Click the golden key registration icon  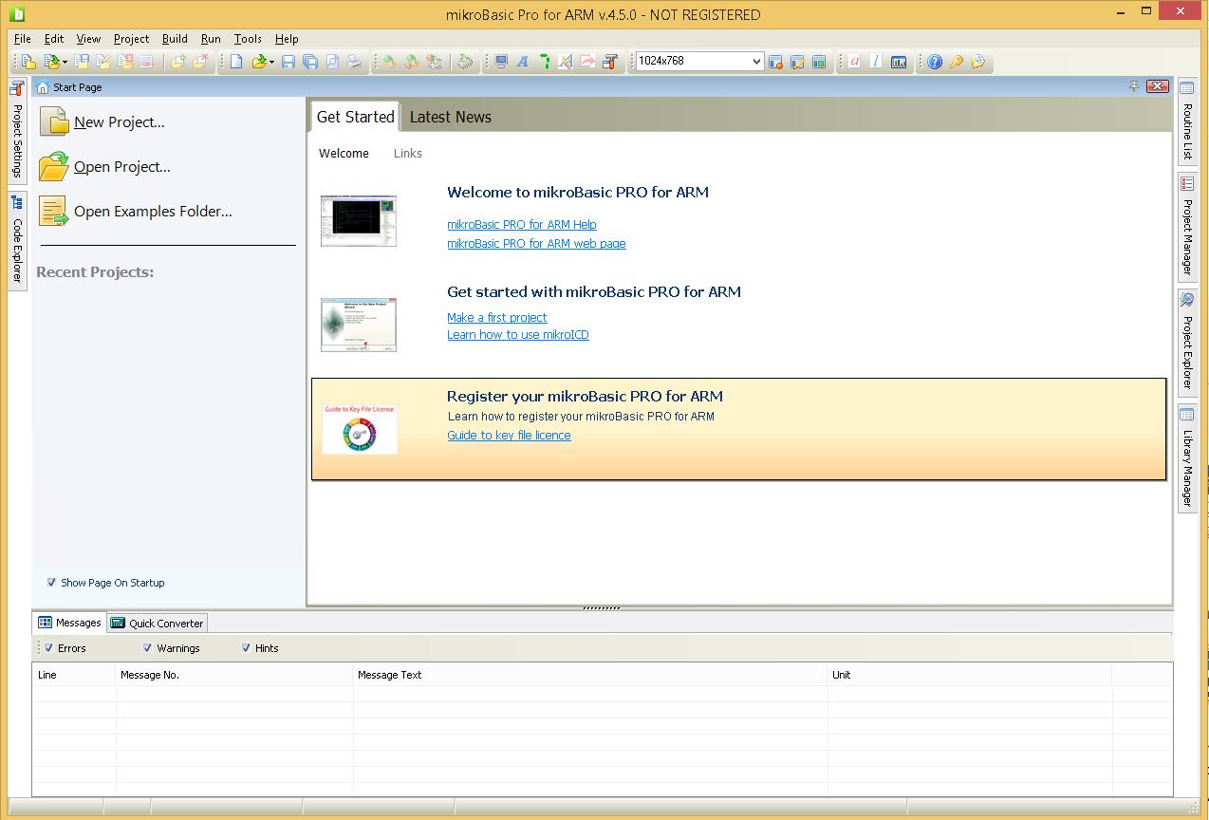point(957,62)
